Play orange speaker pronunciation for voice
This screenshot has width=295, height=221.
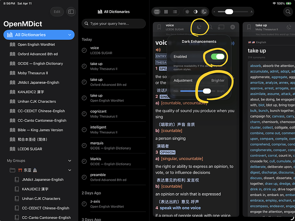tap(158, 50)
